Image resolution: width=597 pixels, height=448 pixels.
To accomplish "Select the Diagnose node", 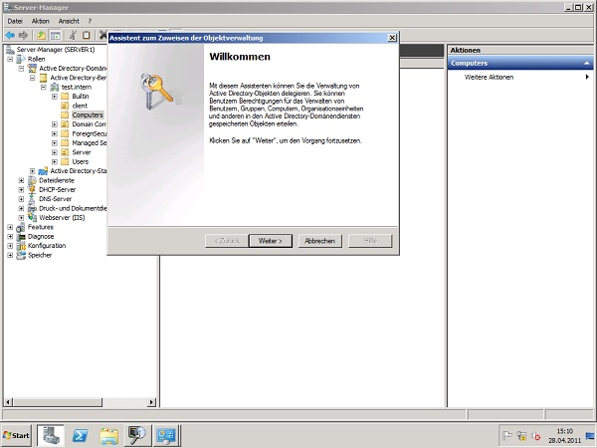I will (x=41, y=236).
